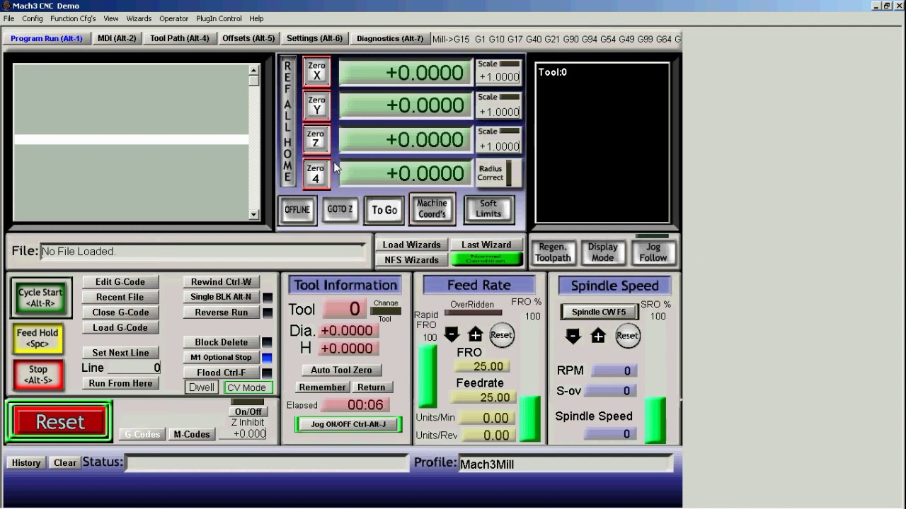The height and width of the screenshot is (509, 906).
Task: Click Edit G-Code
Action: pyautogui.click(x=120, y=282)
